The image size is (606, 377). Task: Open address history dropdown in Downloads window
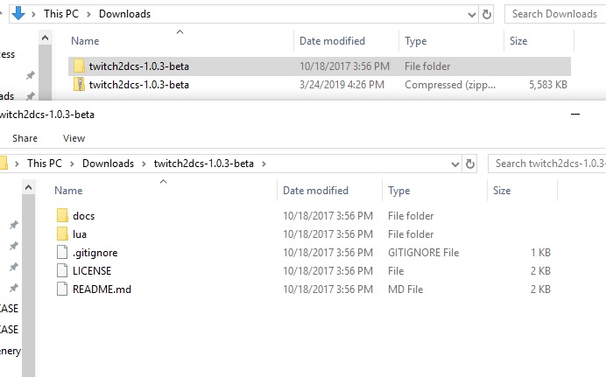tap(471, 15)
